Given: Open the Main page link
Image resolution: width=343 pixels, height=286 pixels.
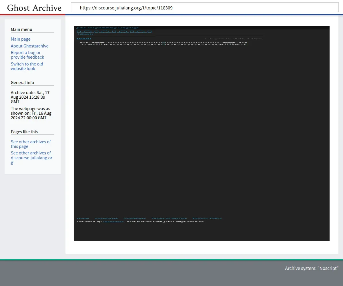Looking at the screenshot, I should coord(21,39).
